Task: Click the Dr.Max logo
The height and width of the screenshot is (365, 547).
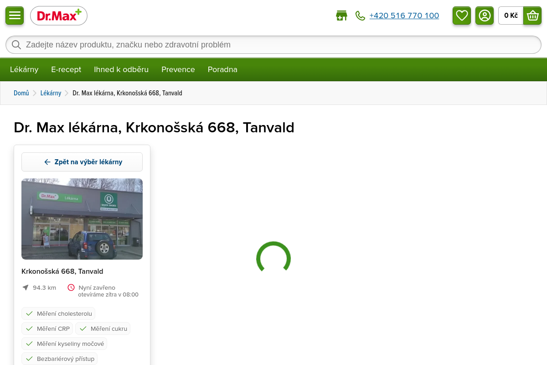Action: pos(59,16)
